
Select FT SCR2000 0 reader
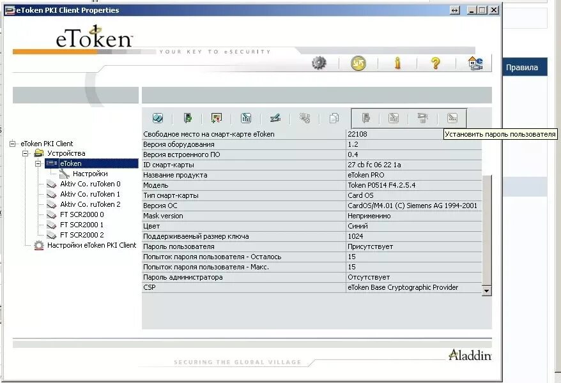82,214
